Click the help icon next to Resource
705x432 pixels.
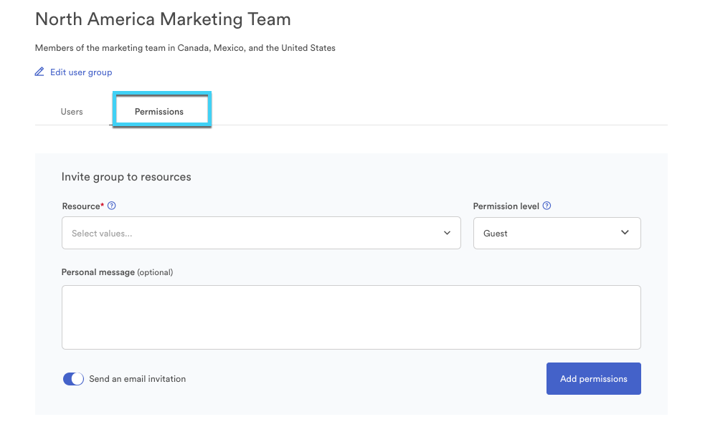(x=112, y=206)
